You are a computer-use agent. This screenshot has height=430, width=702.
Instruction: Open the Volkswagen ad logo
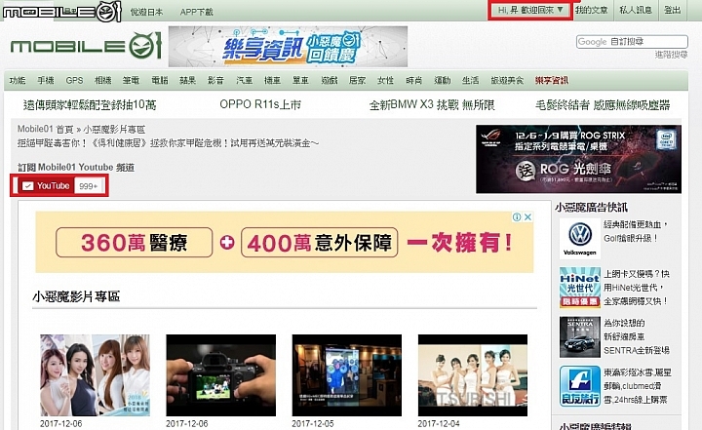pos(579,239)
